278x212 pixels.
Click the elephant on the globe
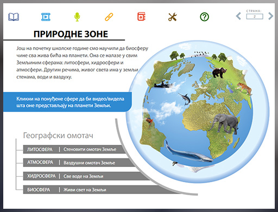[x=224, y=124]
